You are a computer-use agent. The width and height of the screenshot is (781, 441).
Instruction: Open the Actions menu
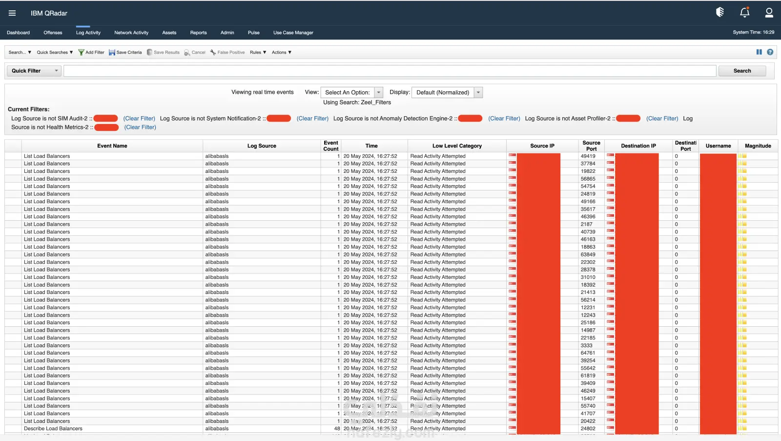pyautogui.click(x=281, y=52)
